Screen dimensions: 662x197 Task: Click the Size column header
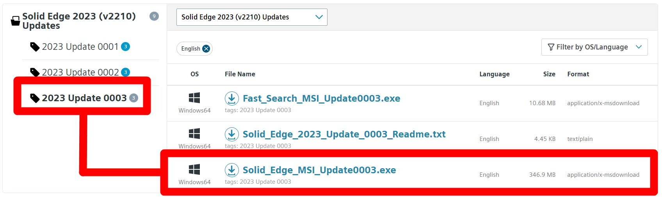[549, 74]
